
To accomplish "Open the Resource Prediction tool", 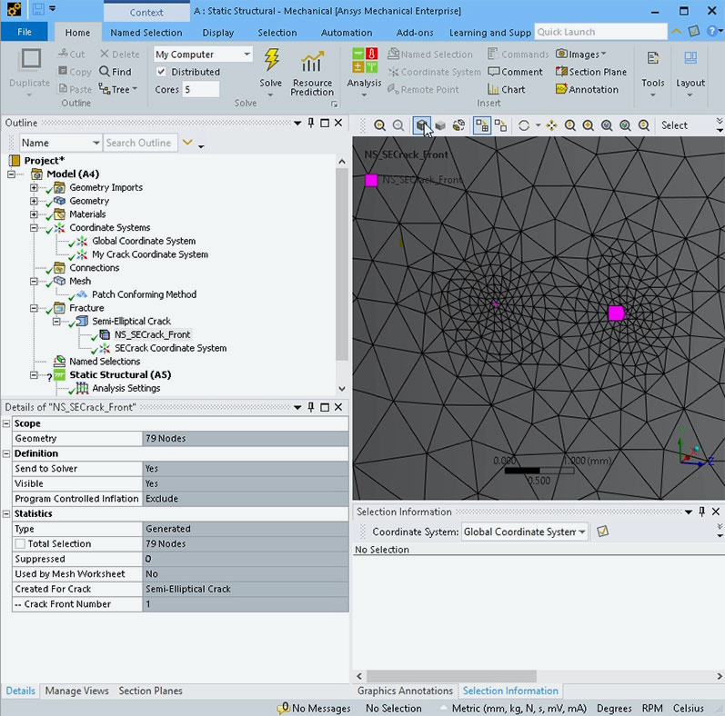I will click(x=312, y=73).
